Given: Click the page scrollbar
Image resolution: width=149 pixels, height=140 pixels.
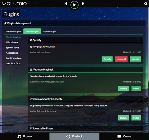Looking at the screenshot, I should pos(148,45).
